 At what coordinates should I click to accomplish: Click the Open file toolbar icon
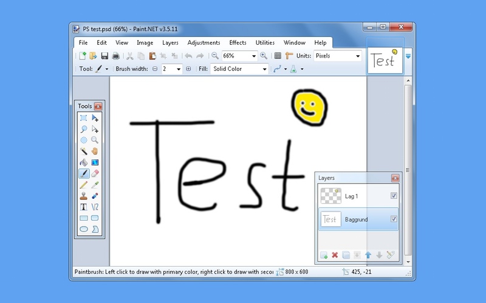coord(93,56)
